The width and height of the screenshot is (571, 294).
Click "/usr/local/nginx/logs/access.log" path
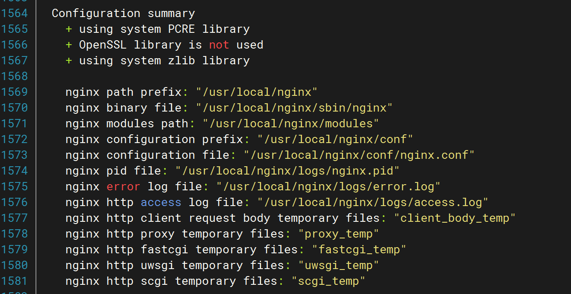373,203
